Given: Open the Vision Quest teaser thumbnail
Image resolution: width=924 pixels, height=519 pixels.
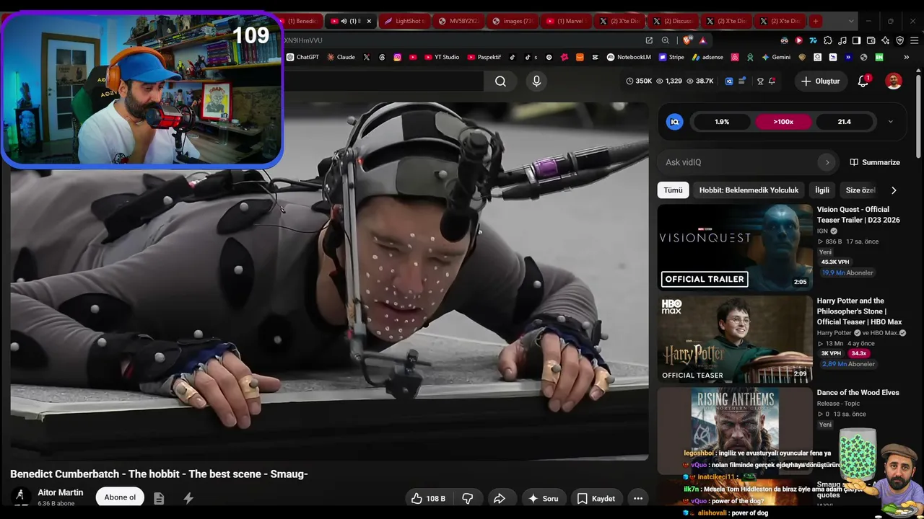Looking at the screenshot, I should pyautogui.click(x=735, y=247).
